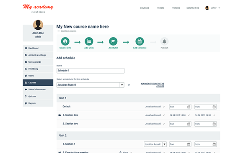Click the Add tutor step label

click(x=113, y=48)
